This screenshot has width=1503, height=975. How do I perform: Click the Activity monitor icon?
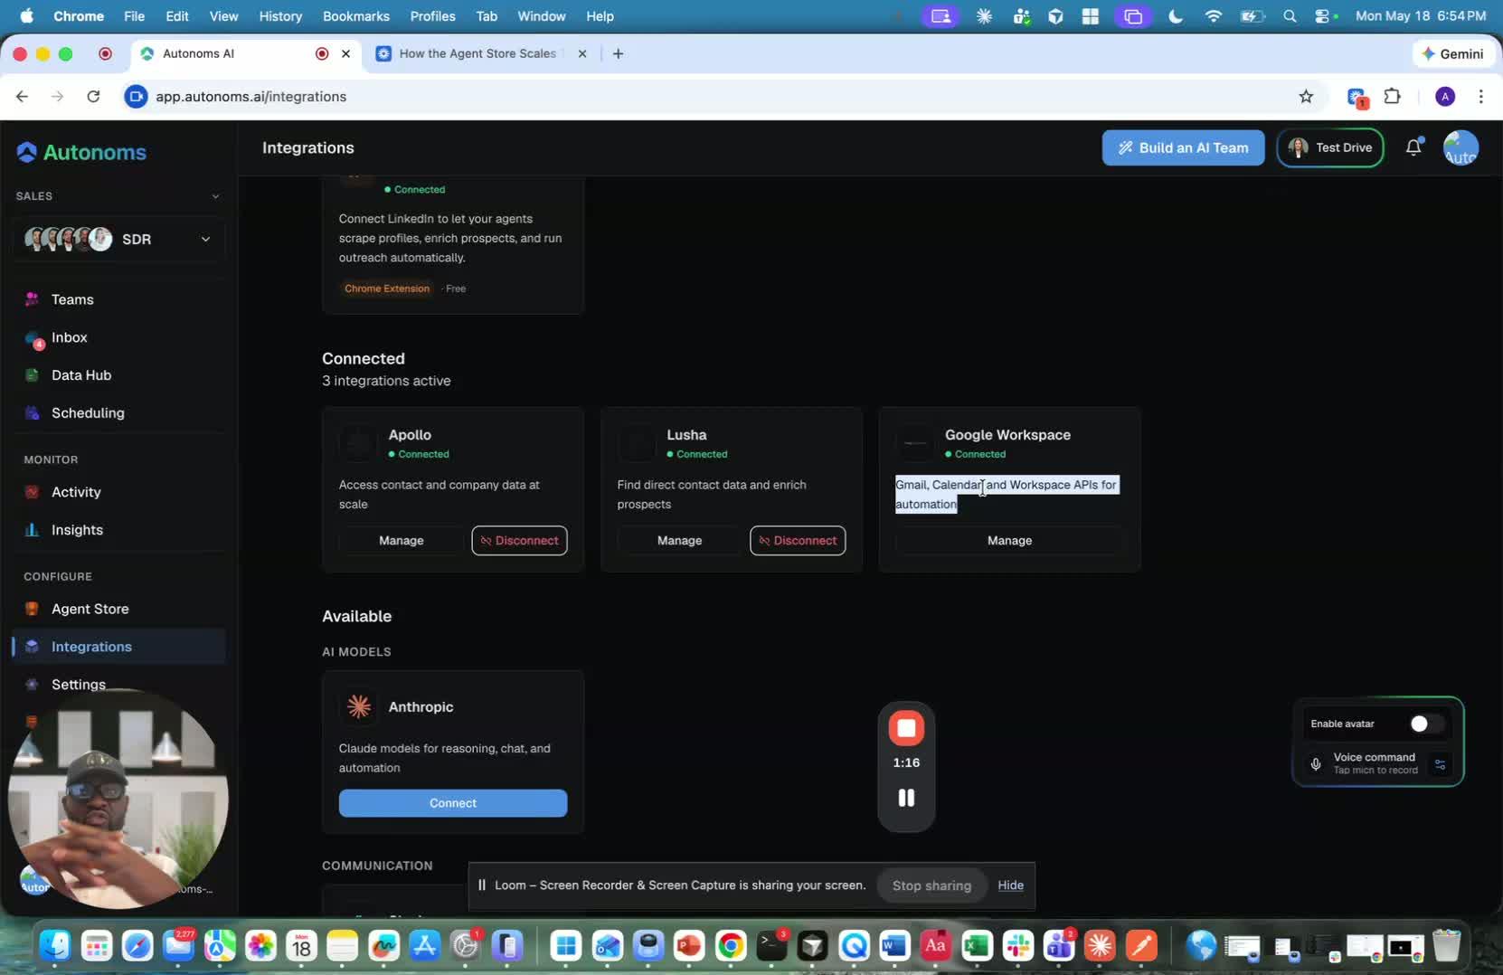click(32, 492)
